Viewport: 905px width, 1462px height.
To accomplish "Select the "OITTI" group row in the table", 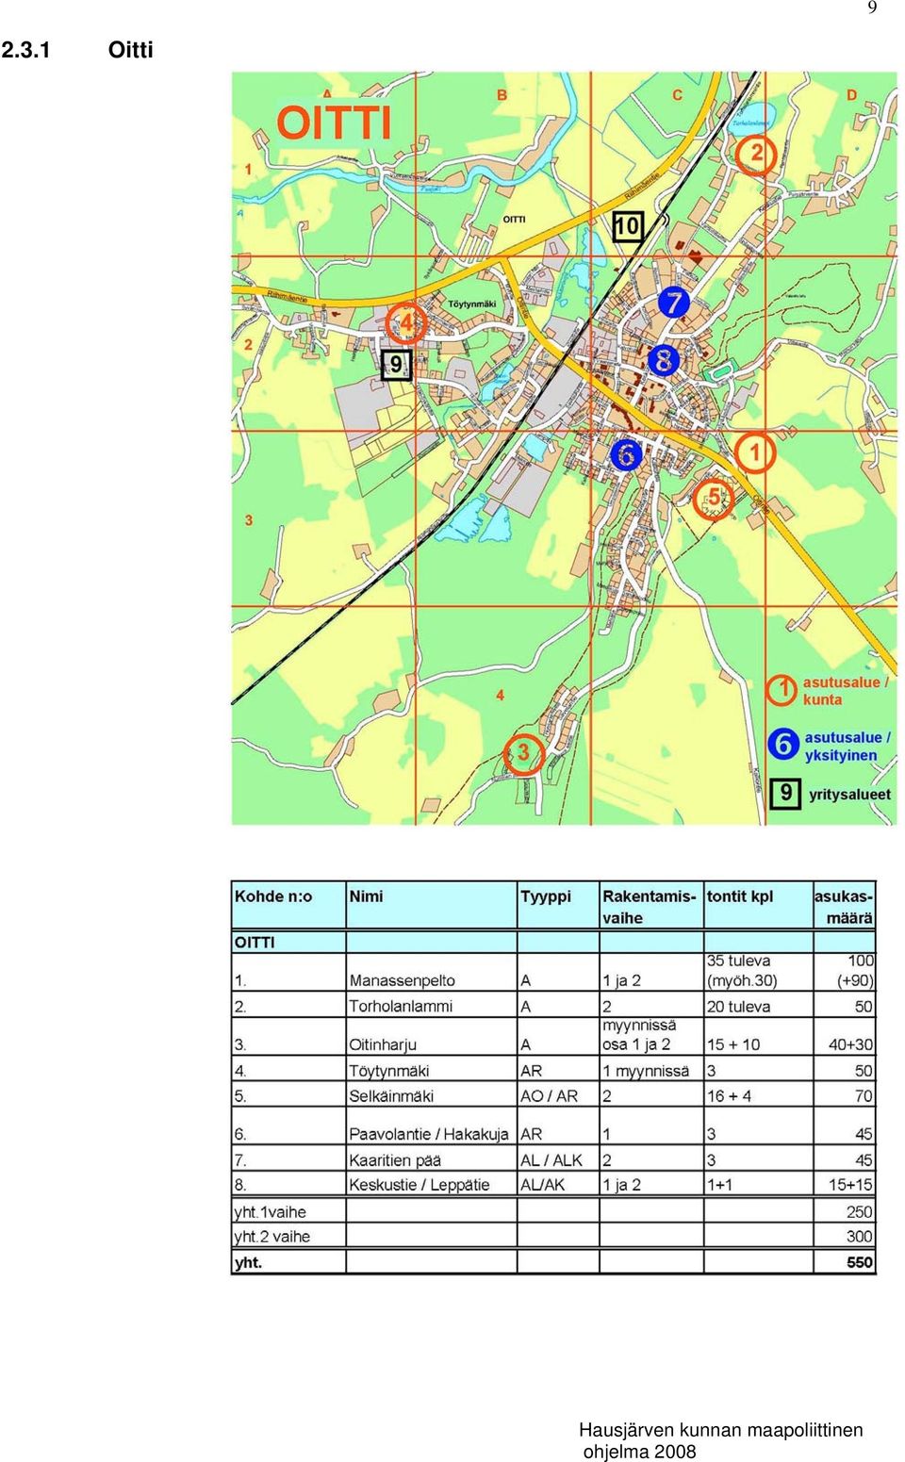I will pyautogui.click(x=553, y=942).
